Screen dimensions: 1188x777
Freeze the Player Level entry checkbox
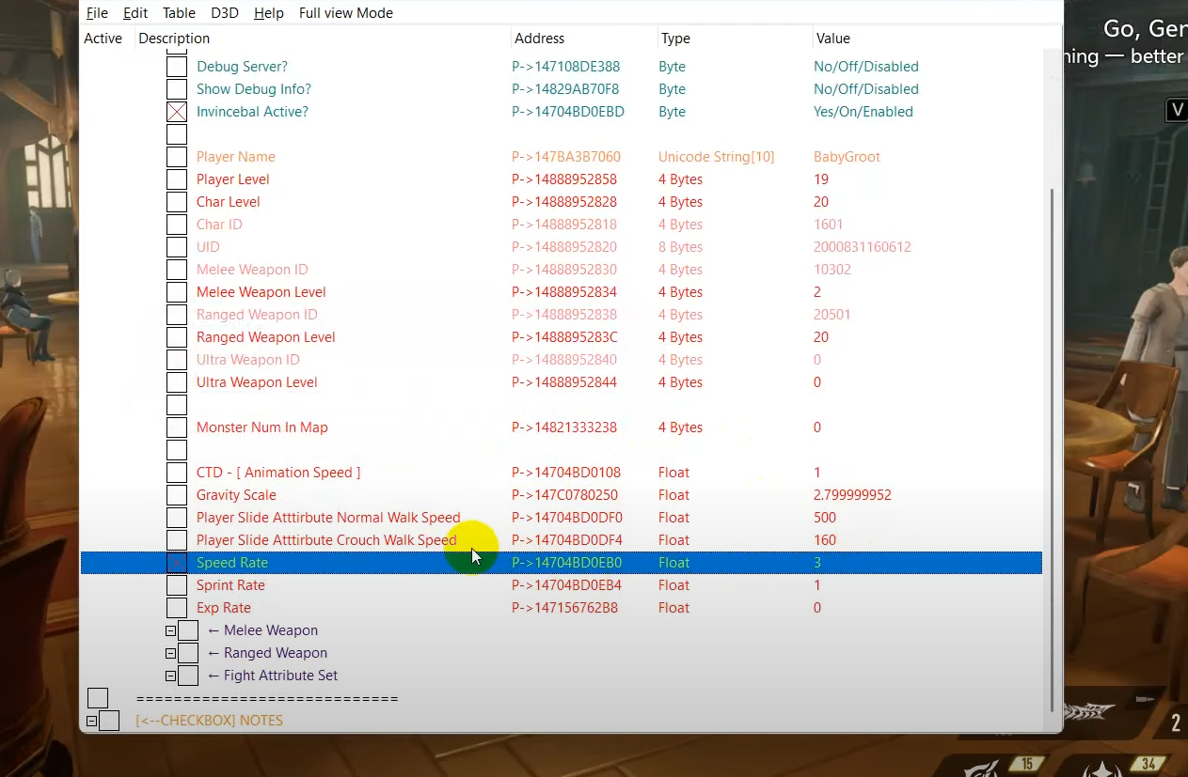pyautogui.click(x=177, y=179)
